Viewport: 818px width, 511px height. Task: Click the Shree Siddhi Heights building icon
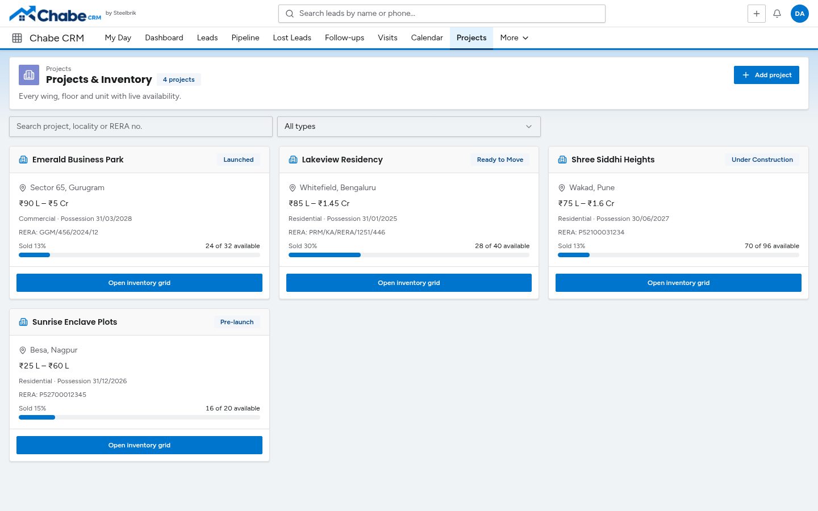pyautogui.click(x=562, y=160)
